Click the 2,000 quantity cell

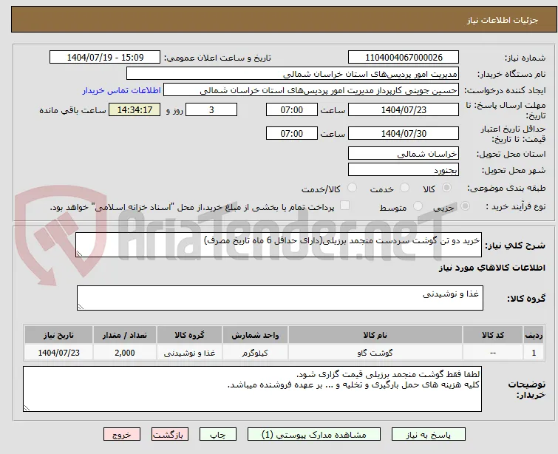tap(125, 353)
